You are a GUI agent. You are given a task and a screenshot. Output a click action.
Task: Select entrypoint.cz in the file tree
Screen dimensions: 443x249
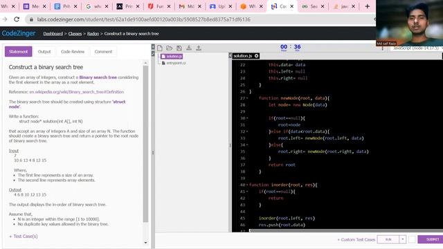tap(174, 63)
